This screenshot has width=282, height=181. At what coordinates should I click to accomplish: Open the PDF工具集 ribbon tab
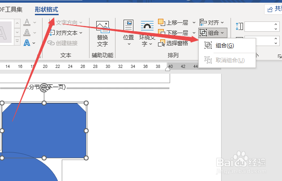11,9
